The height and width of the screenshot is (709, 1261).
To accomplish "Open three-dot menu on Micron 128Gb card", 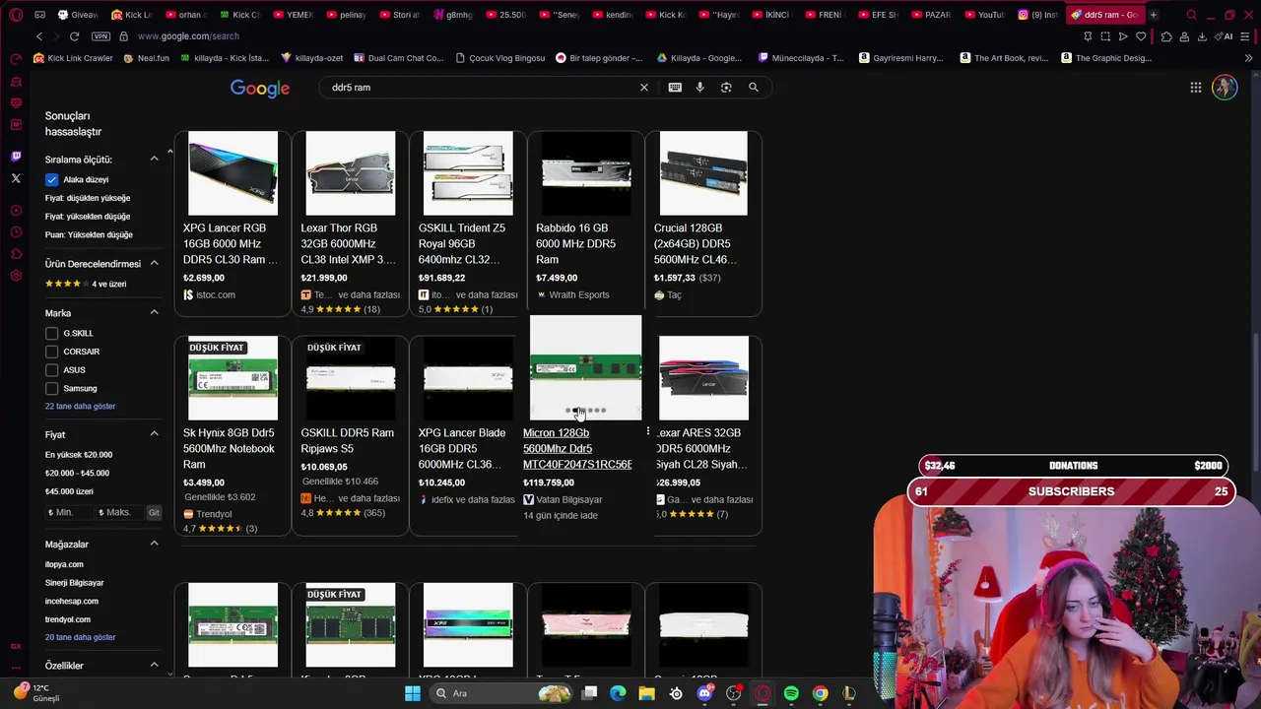I will [x=648, y=432].
